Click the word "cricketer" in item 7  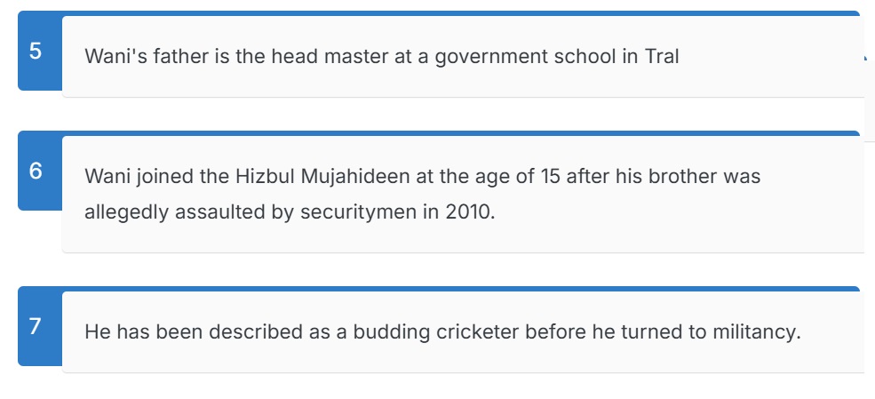(478, 332)
